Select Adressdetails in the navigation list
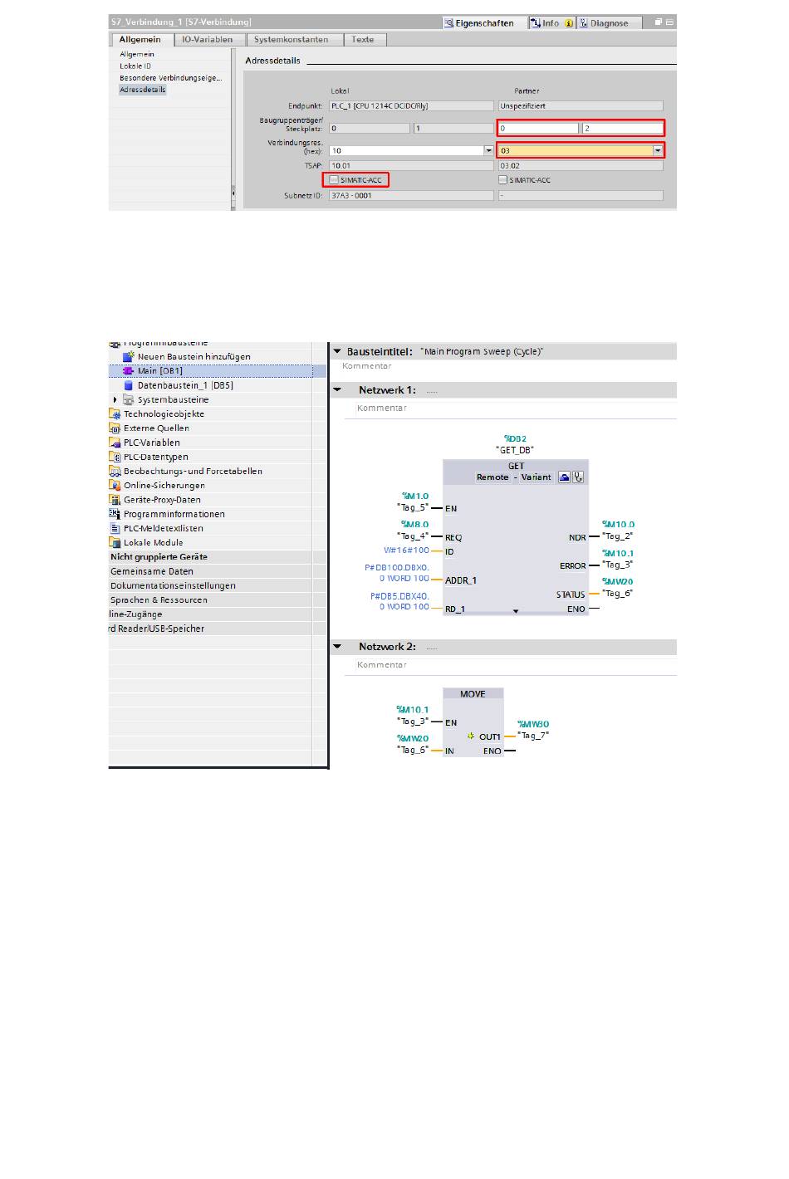789x1179 pixels. [x=143, y=89]
